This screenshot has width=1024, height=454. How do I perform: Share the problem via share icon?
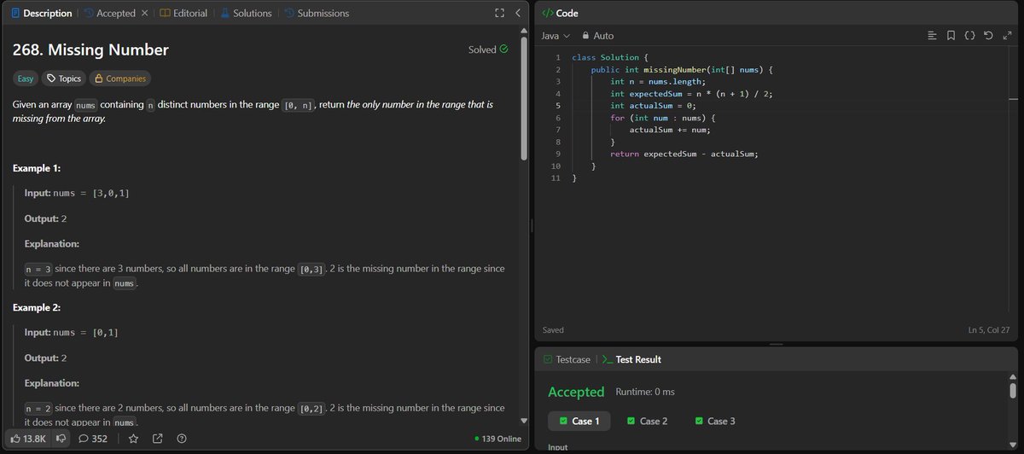pos(158,439)
